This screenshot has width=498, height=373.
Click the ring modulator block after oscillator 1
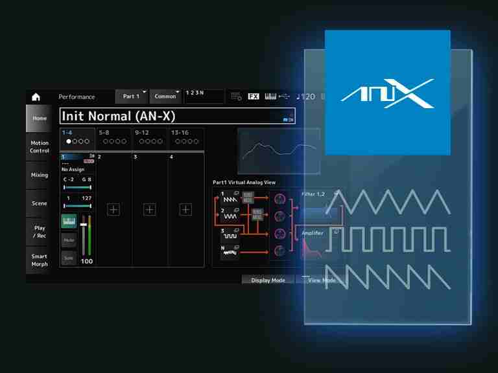click(248, 198)
